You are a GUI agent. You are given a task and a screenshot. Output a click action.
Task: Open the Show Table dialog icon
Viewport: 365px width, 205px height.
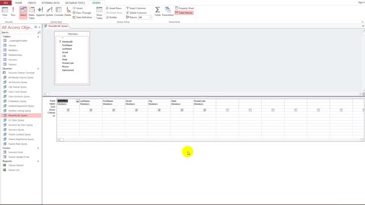click(99, 13)
